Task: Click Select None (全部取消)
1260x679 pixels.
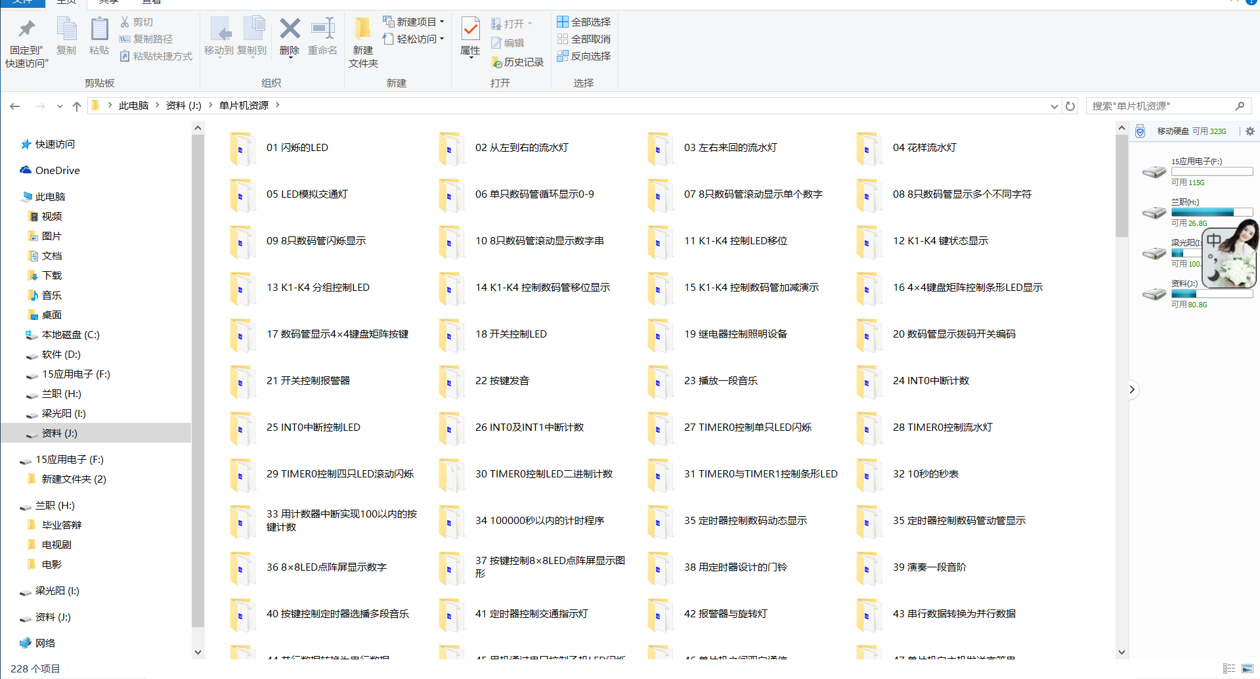Action: pos(584,39)
